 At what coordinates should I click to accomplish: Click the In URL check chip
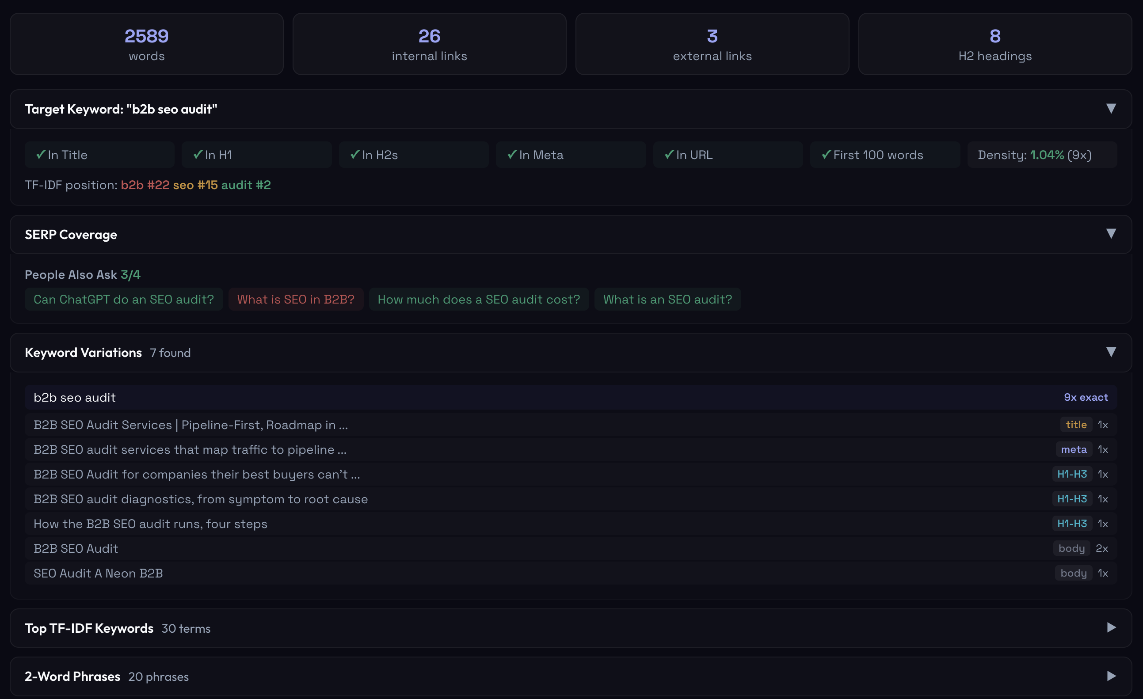pyautogui.click(x=728, y=155)
